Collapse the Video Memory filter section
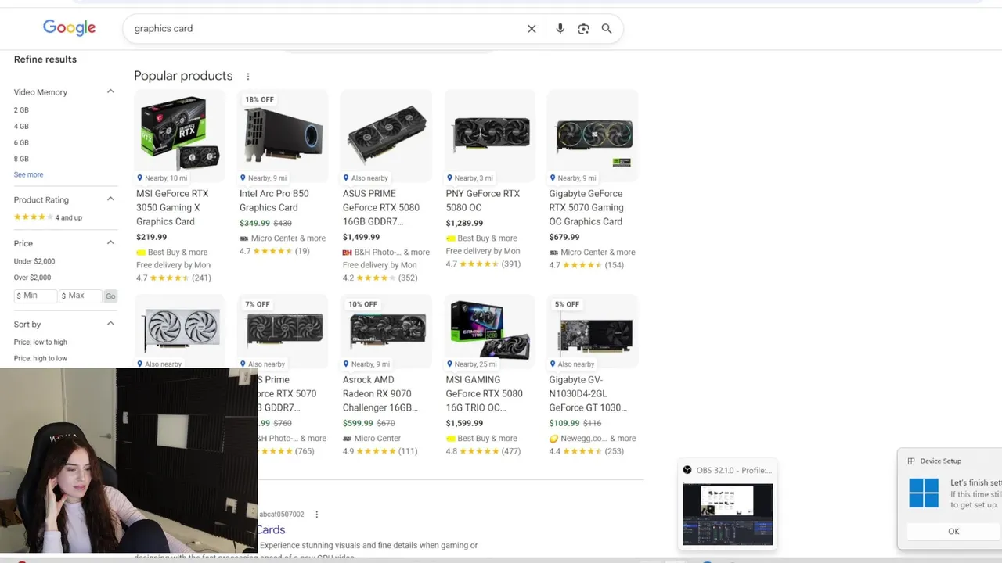Viewport: 1002px width, 563px height. coord(110,91)
